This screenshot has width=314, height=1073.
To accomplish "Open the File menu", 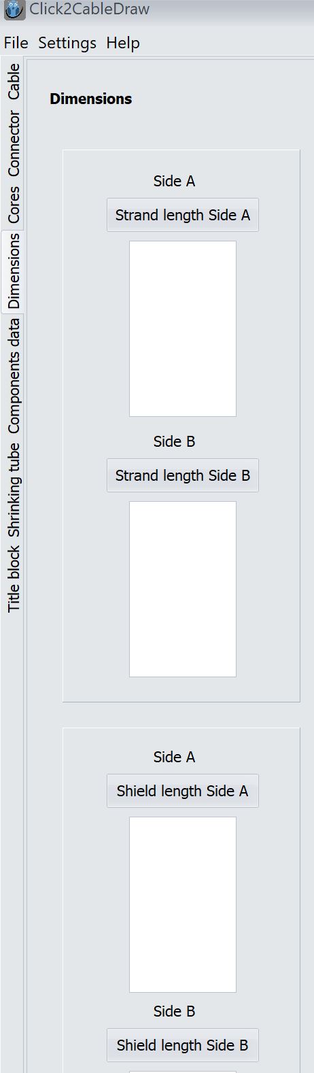I will click(x=16, y=43).
